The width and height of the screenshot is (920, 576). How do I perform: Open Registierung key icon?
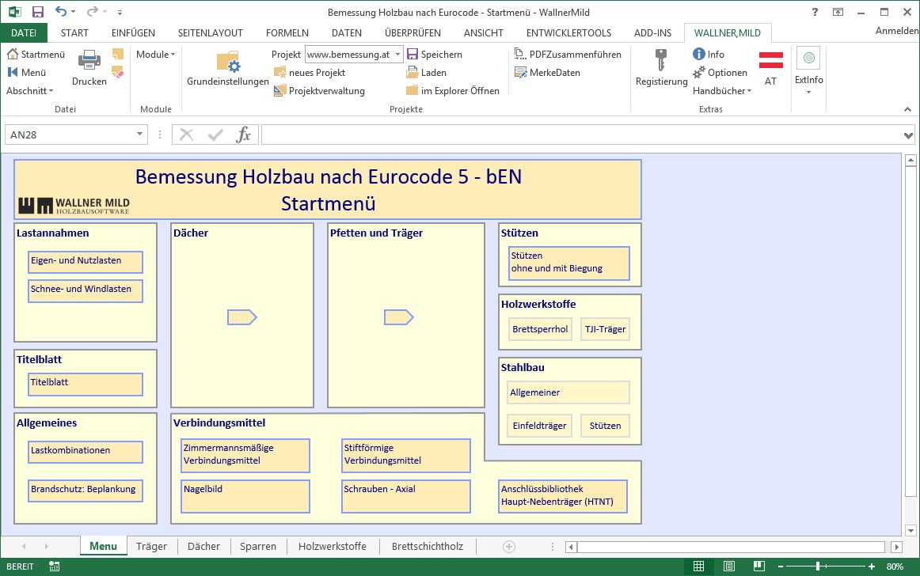coord(660,60)
